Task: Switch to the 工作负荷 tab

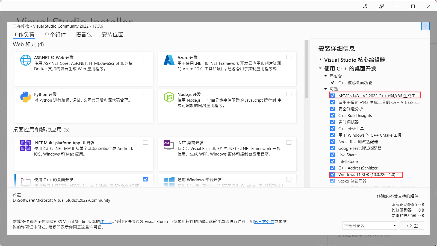Action: point(24,34)
